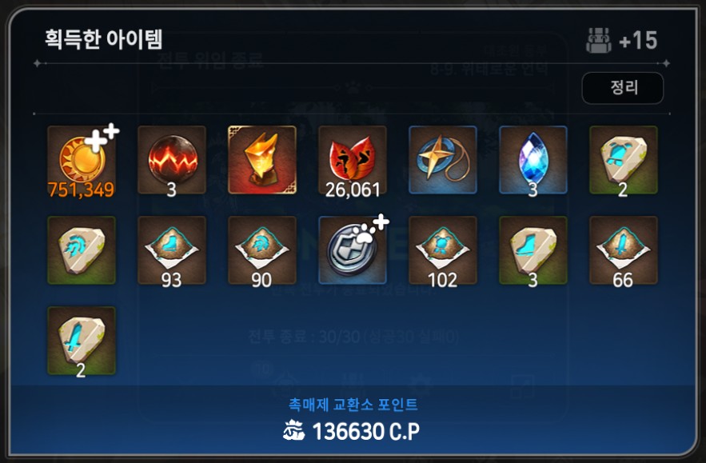706x463 pixels.
Task: Tap the star compass necklace item
Action: coord(443,160)
